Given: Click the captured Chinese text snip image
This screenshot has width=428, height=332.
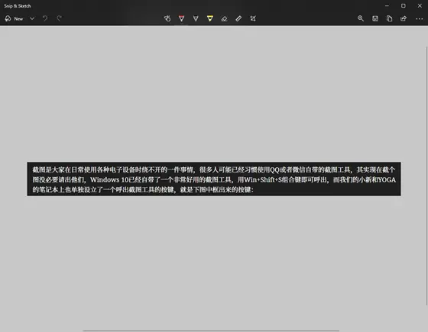Looking at the screenshot, I should tap(214, 179).
